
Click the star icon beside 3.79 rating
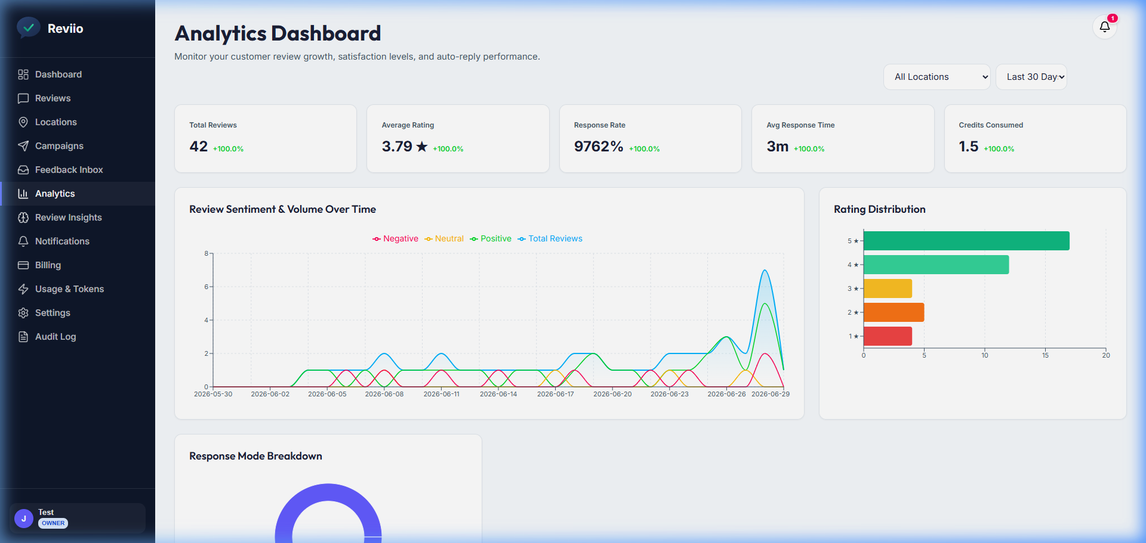(x=422, y=147)
